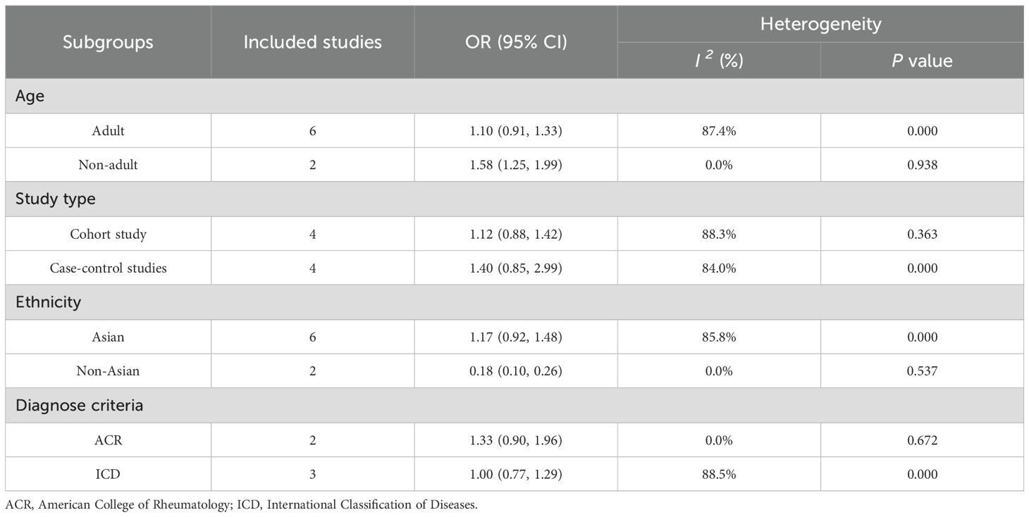Click the ICD row label

click(108, 474)
